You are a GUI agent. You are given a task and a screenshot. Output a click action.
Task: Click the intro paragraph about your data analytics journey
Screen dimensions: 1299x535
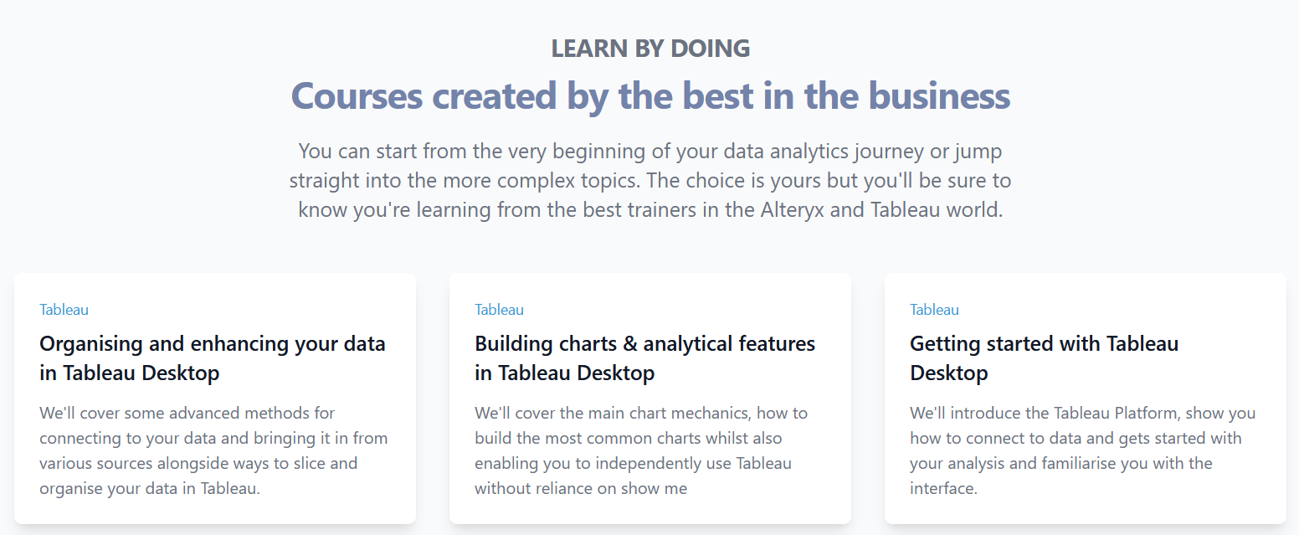pyautogui.click(x=650, y=180)
